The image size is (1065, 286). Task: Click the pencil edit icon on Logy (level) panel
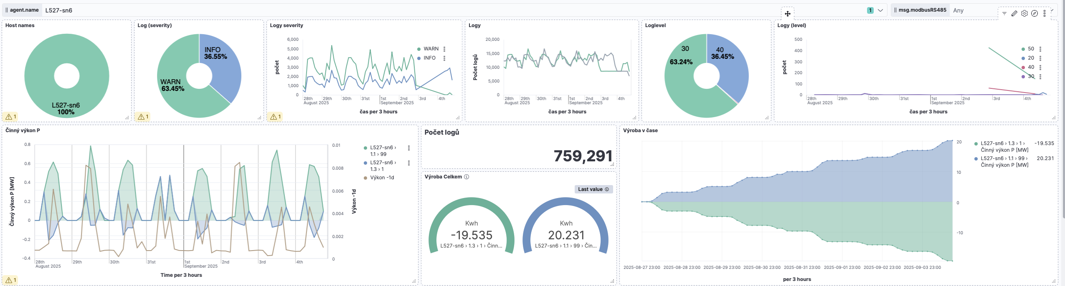1014,13
